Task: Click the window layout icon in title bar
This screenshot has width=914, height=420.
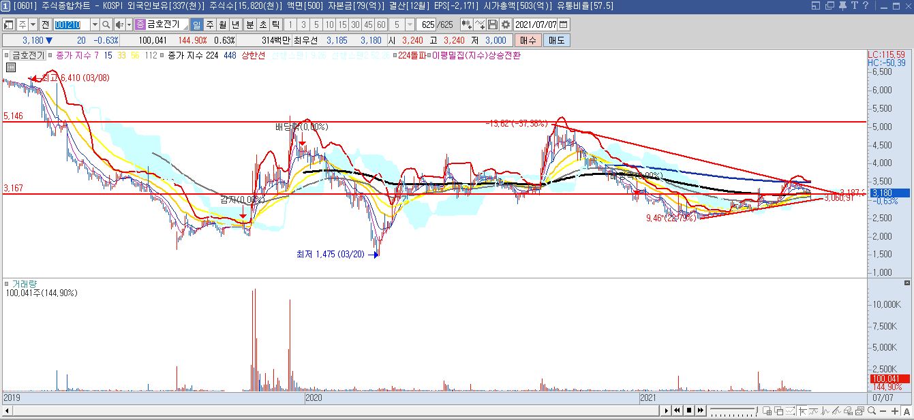Action: tap(816, 5)
